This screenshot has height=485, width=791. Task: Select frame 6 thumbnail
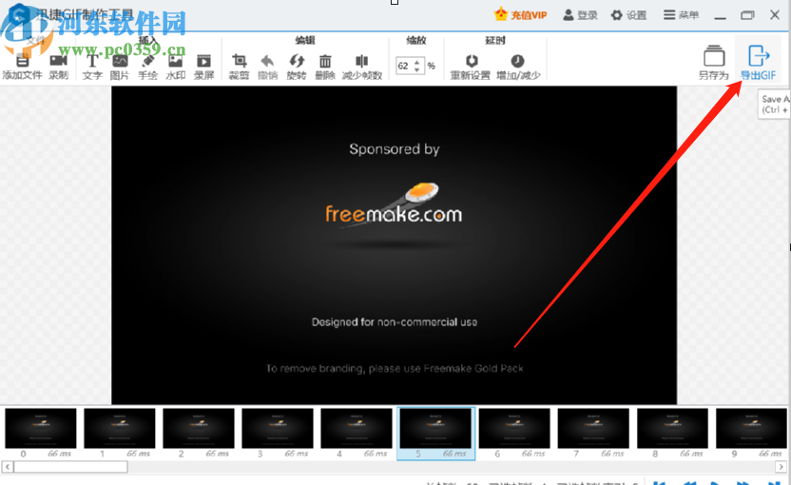(514, 428)
